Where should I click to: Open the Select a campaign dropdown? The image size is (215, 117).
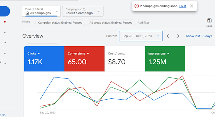(83, 11)
